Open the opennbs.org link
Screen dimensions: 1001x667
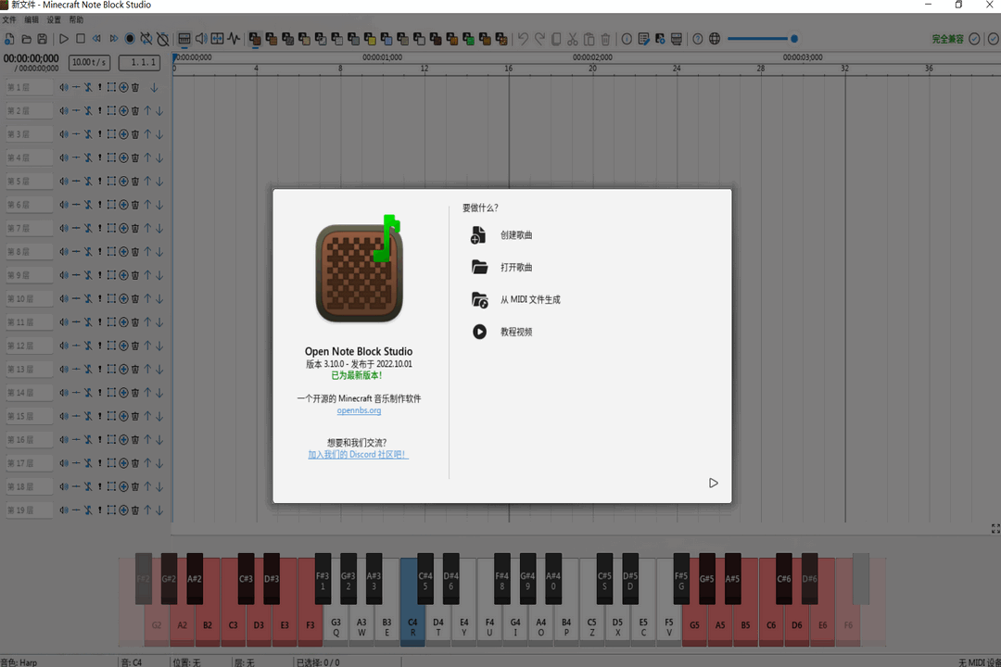click(359, 409)
